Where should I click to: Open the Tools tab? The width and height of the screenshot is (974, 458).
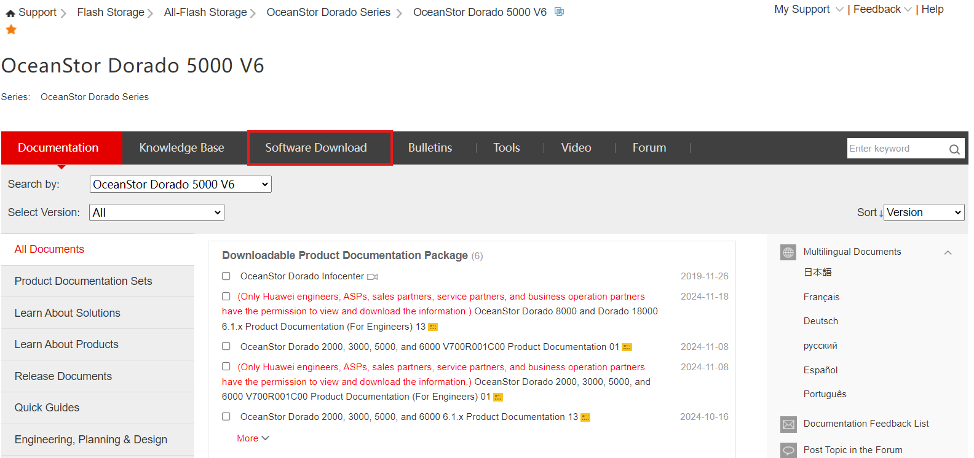coord(507,148)
